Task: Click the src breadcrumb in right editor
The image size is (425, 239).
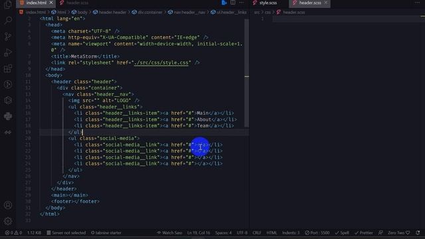Action: (x=257, y=12)
